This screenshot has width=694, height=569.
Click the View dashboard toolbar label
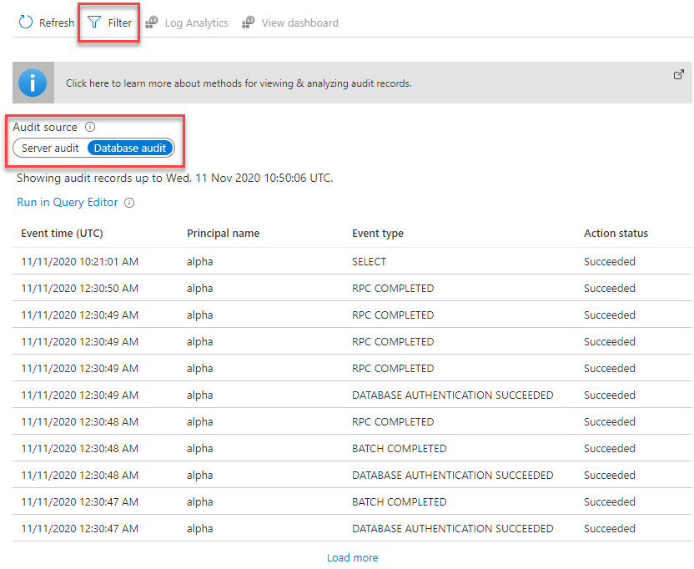click(299, 23)
